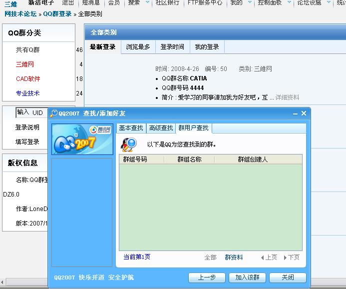This screenshot has height=289, width=346.
Task: Click QQ群号码 4444 text
Action: 183,88
